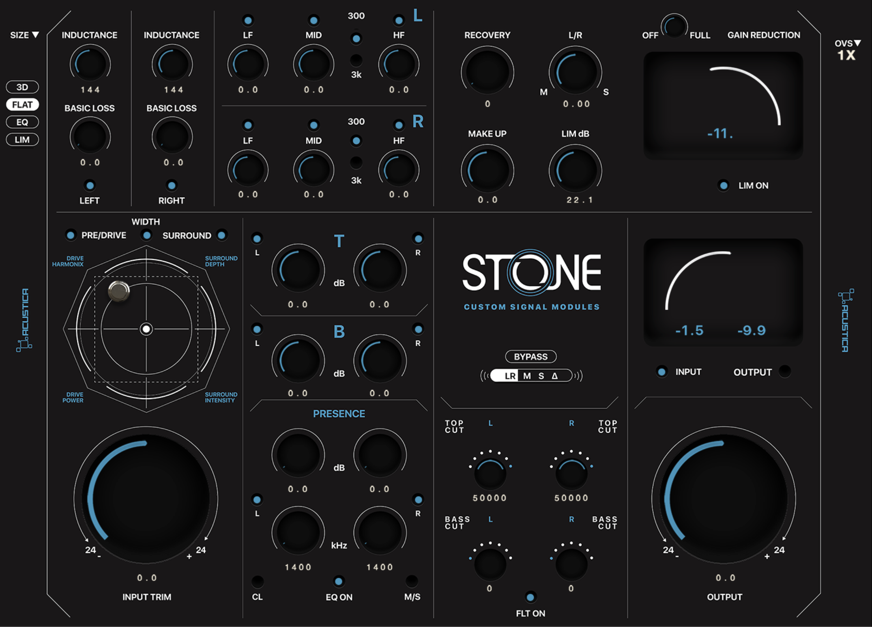Toggle the EQ ON switch
872x627 pixels.
tap(339, 581)
